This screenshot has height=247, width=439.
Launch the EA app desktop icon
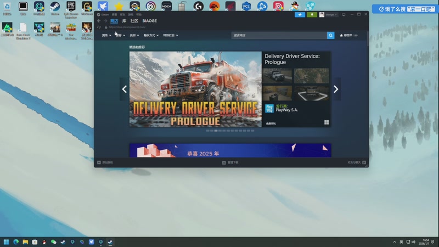(x=215, y=6)
